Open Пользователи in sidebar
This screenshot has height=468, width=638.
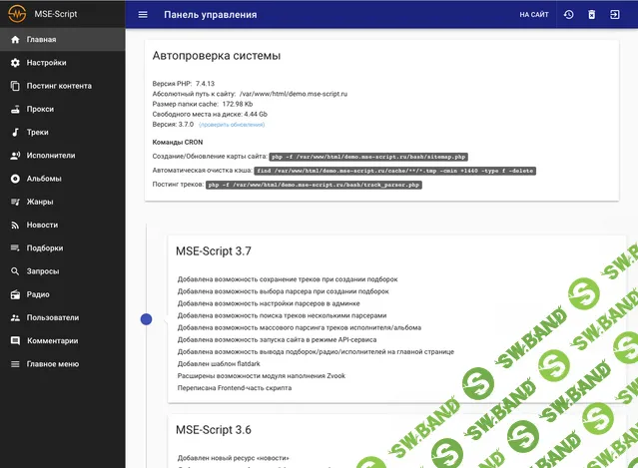tap(63, 317)
